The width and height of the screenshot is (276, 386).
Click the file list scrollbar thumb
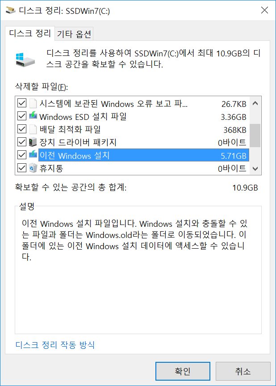pos(255,136)
